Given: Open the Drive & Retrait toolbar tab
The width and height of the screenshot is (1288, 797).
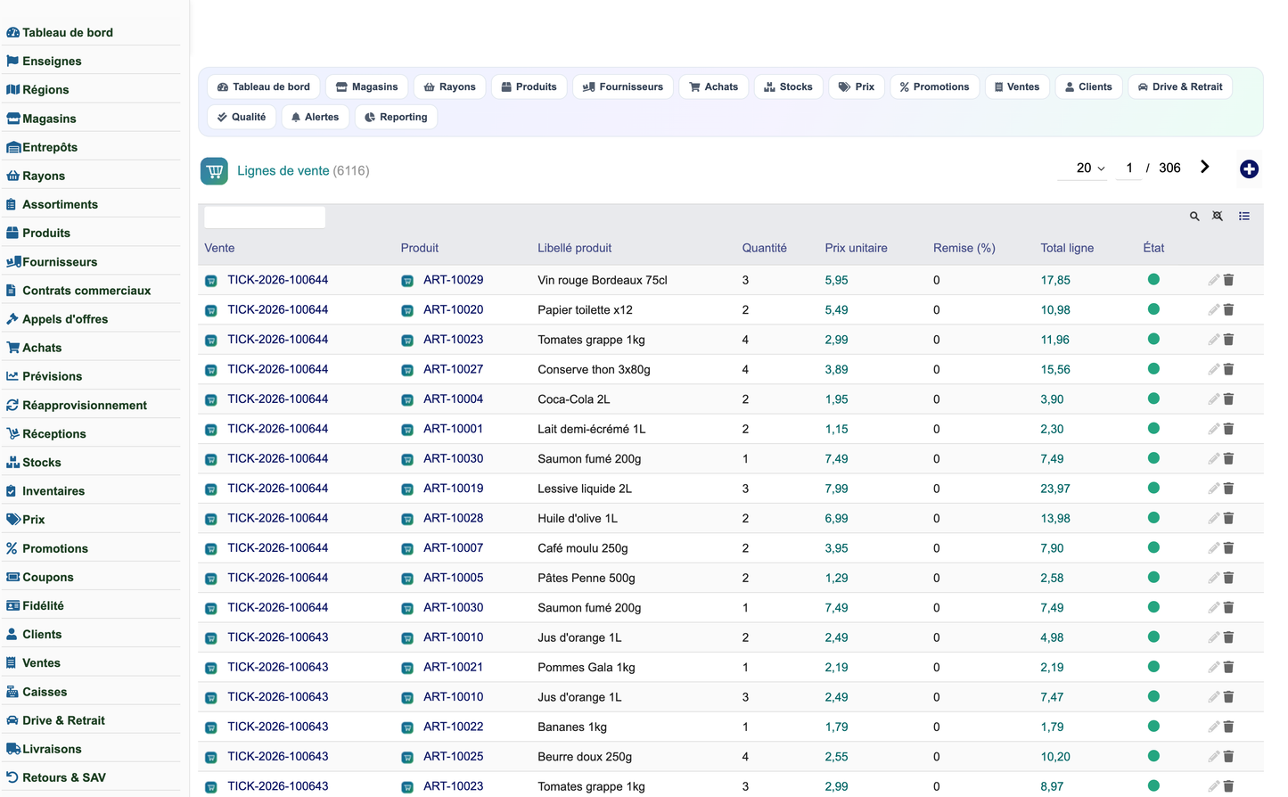Looking at the screenshot, I should click(x=1179, y=86).
